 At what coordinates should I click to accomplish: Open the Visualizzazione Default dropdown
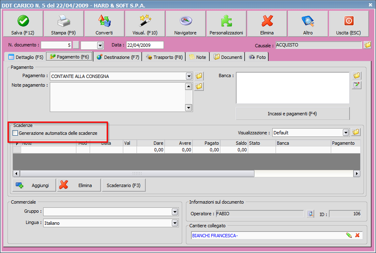346,132
